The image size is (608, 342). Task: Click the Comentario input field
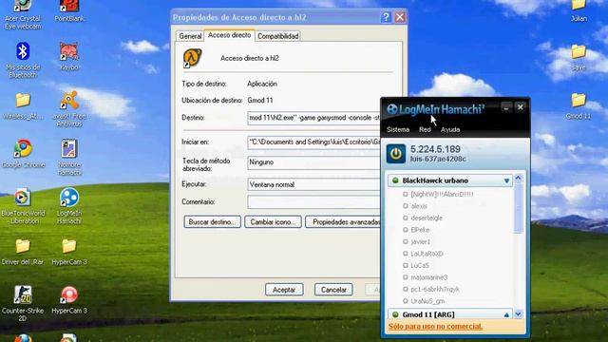pyautogui.click(x=314, y=202)
